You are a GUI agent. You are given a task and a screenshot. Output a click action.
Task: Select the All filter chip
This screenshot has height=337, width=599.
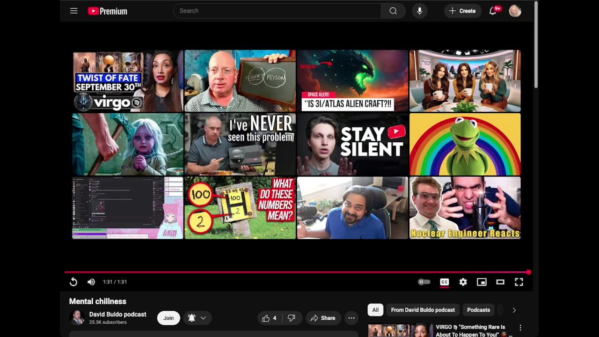pyautogui.click(x=375, y=310)
